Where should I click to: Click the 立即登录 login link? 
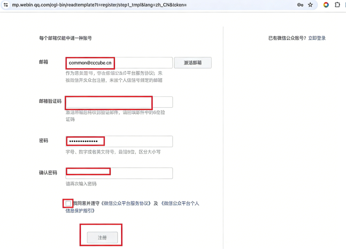pyautogui.click(x=317, y=38)
